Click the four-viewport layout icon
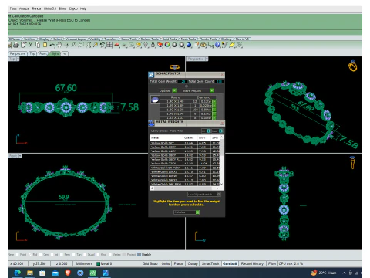This screenshot has width=370, height=278. pyautogui.click(x=109, y=45)
